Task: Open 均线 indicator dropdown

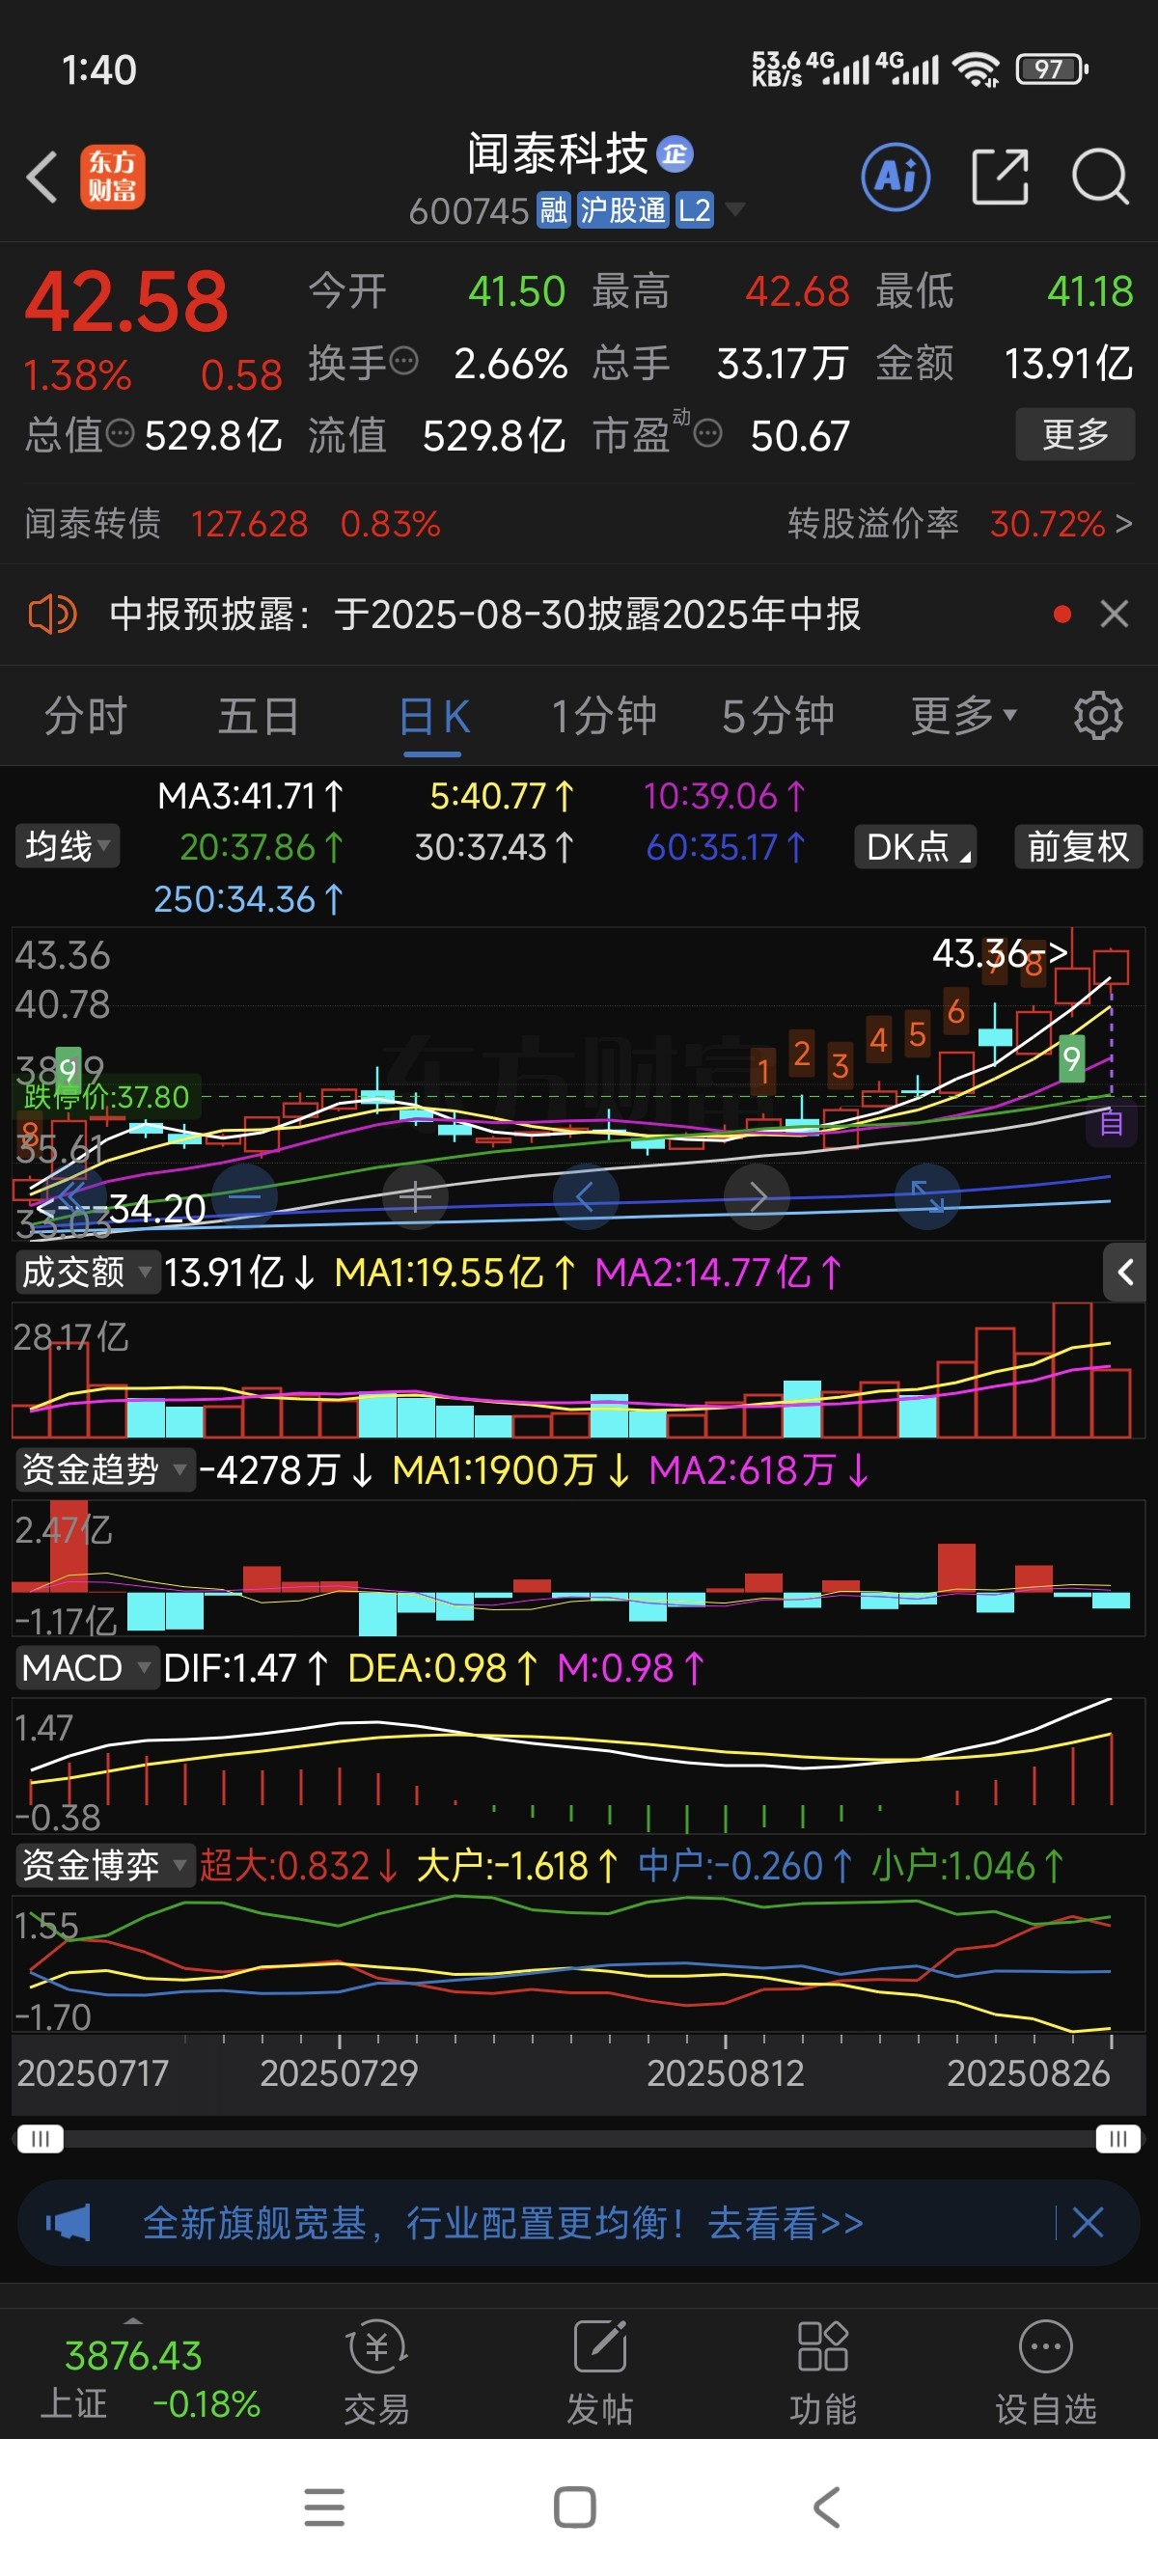Action: tap(67, 846)
